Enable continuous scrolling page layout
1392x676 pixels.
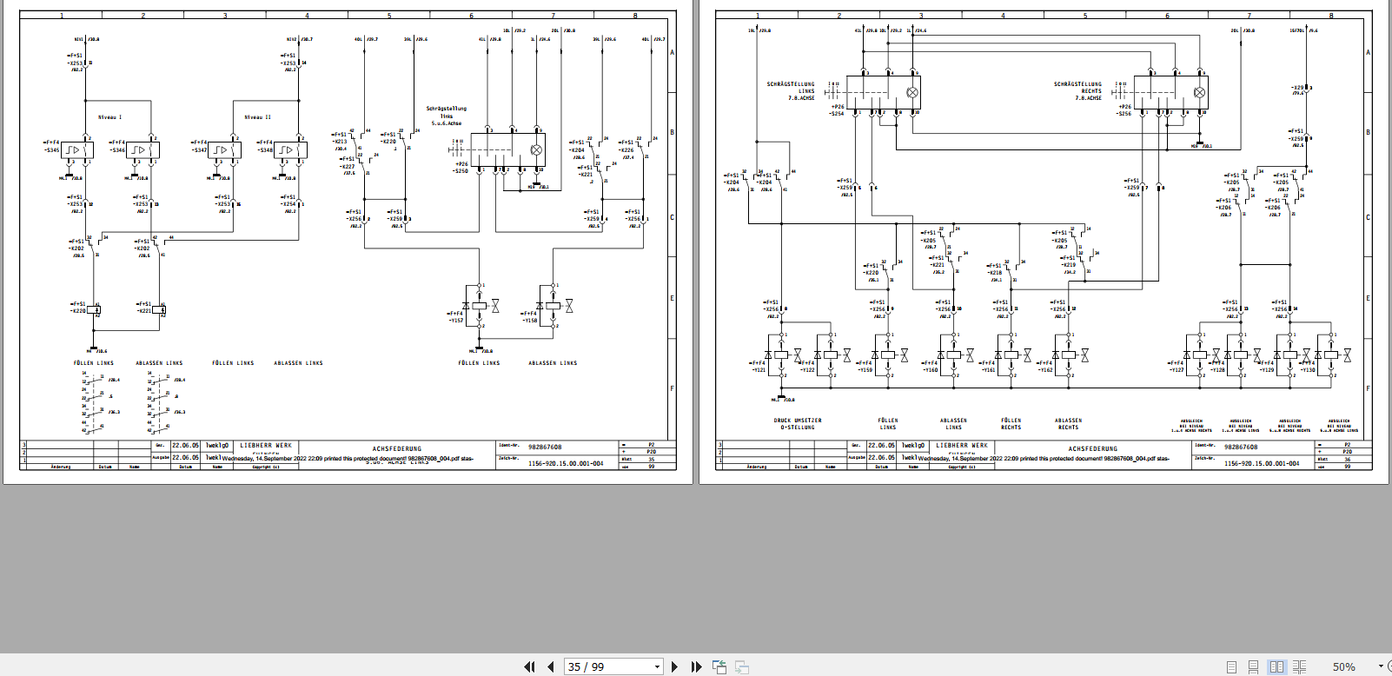[x=1253, y=666]
